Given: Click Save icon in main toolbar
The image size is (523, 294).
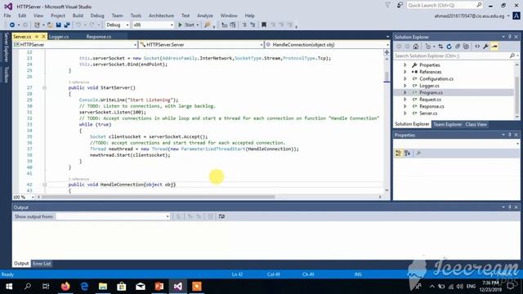Looking at the screenshot, I should click(58, 25).
